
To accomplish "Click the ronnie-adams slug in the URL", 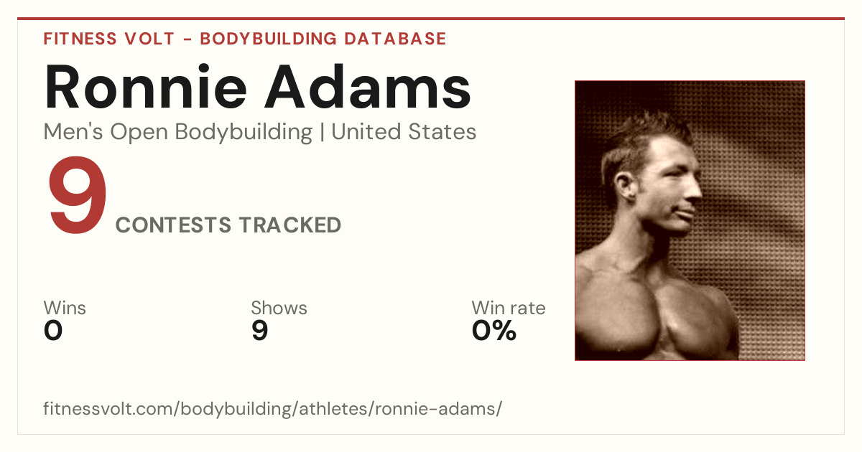I will pyautogui.click(x=442, y=410).
